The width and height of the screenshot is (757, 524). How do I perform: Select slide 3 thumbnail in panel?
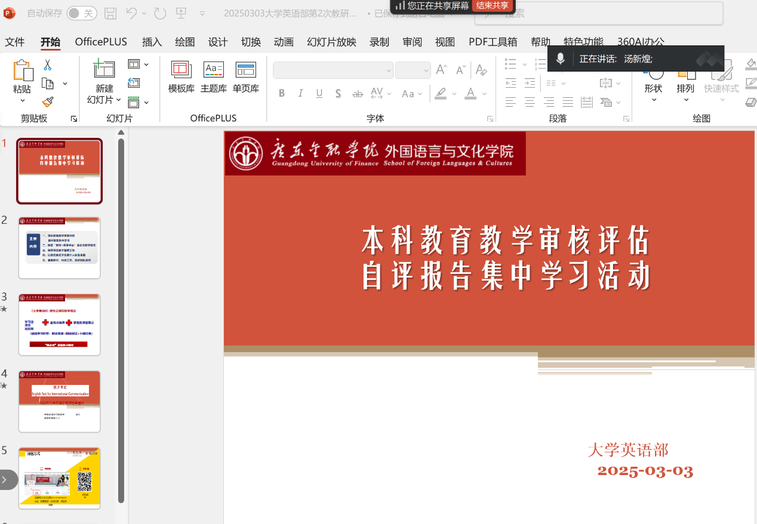(x=60, y=325)
